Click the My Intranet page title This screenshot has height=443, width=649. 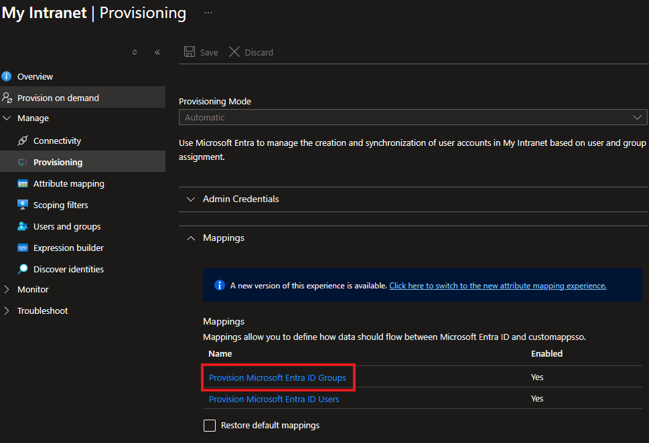pos(44,13)
